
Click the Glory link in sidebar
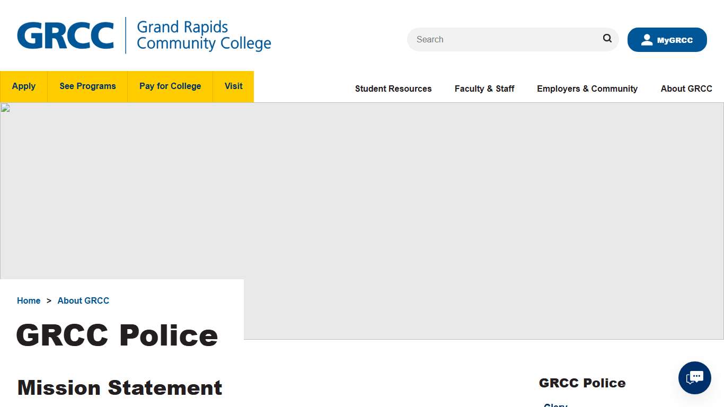(555, 405)
